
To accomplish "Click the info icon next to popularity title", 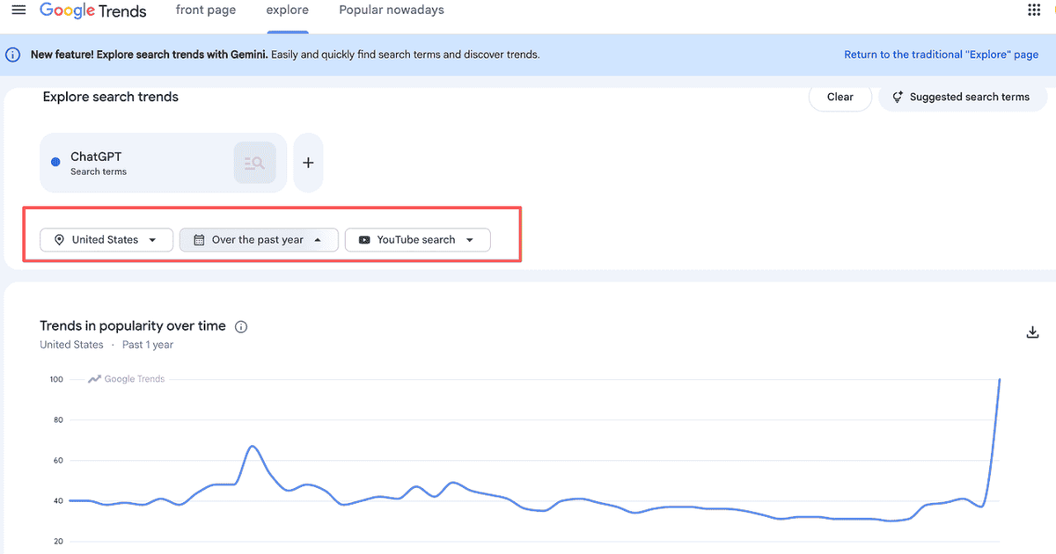I will (241, 326).
